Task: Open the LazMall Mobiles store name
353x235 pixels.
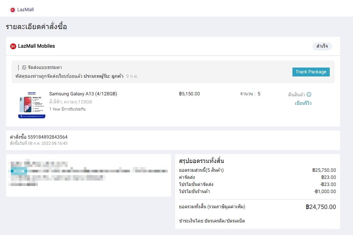Action: tap(37, 46)
